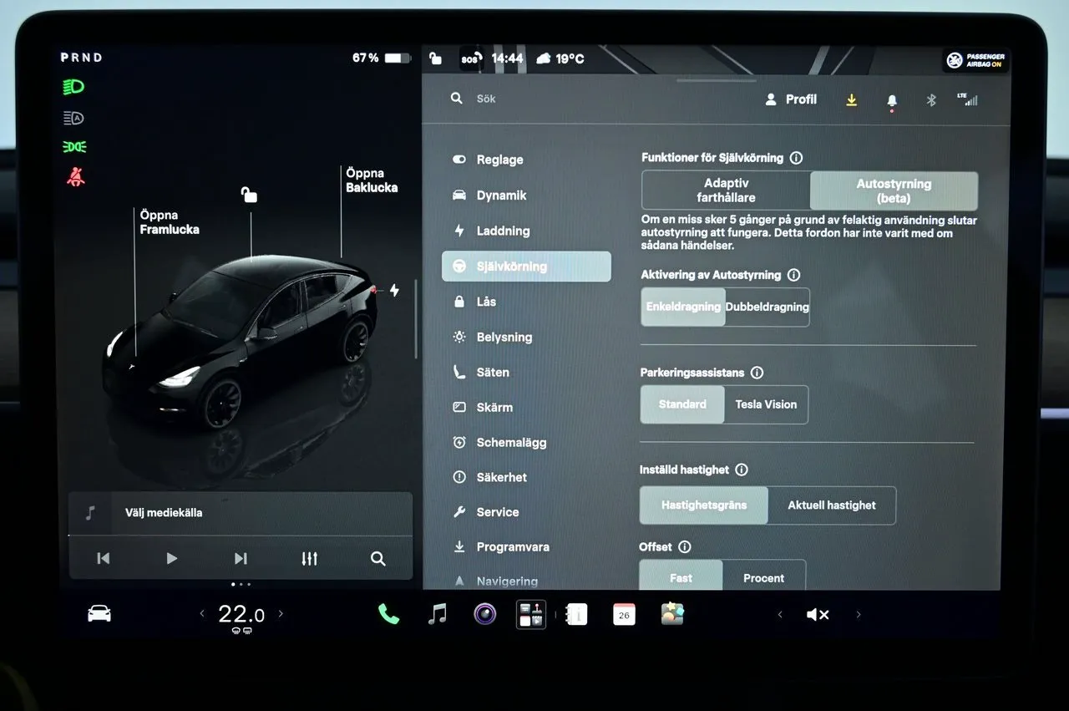Screen dimensions: 1069x711
Task: Raise volume with right chevron
Action: click(x=859, y=615)
